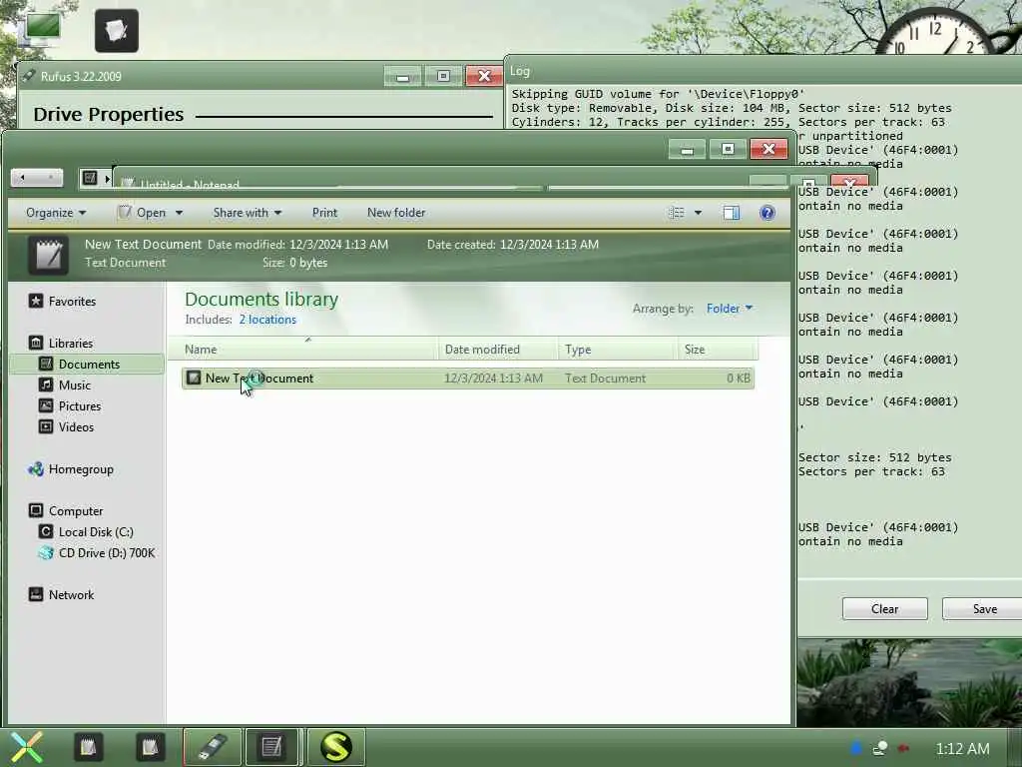
Task: Open Local Disk (C:) in sidebar
Action: point(96,531)
